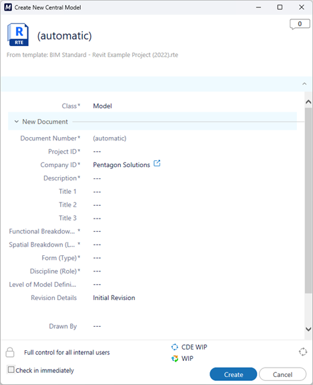Viewport: 313px width, 385px height.
Task: Open Pentagon Solutions external link icon
Action: click(157, 163)
